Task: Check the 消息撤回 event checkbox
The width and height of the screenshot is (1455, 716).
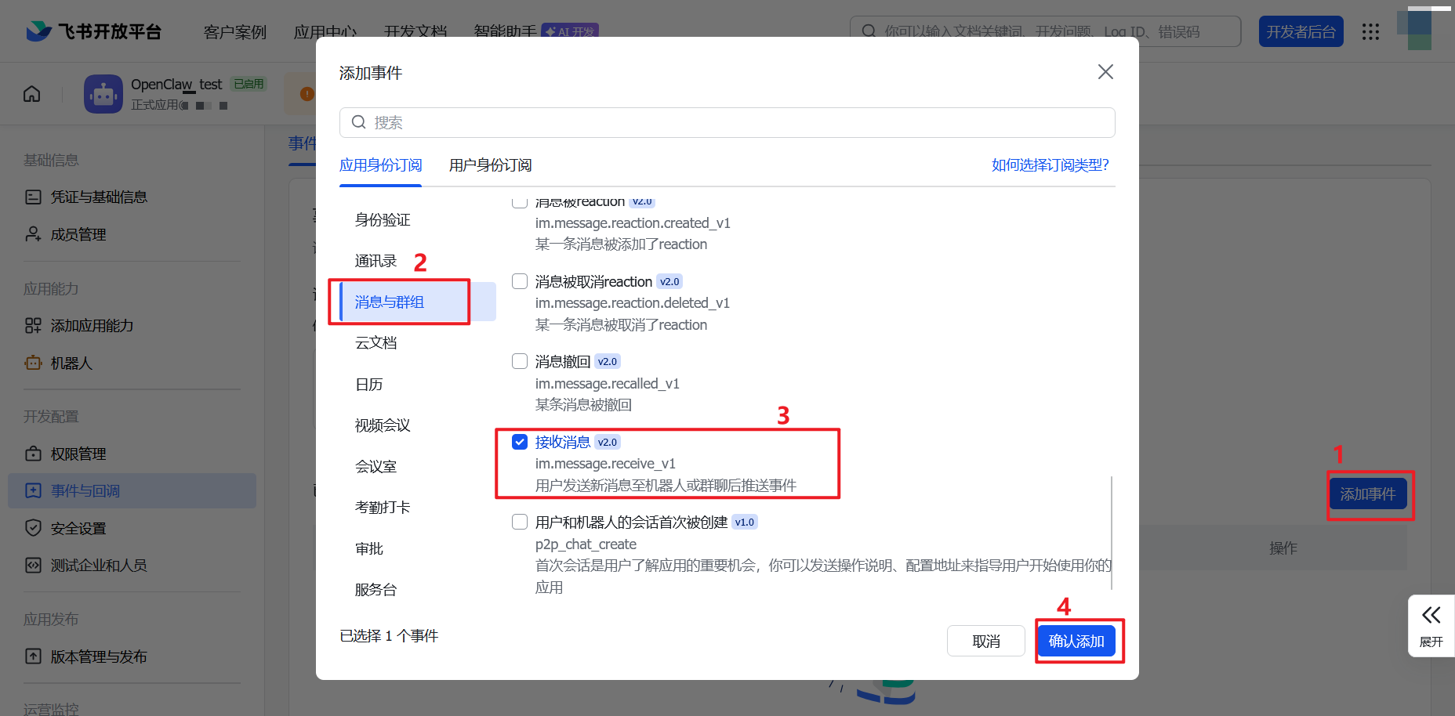Action: pyautogui.click(x=520, y=361)
